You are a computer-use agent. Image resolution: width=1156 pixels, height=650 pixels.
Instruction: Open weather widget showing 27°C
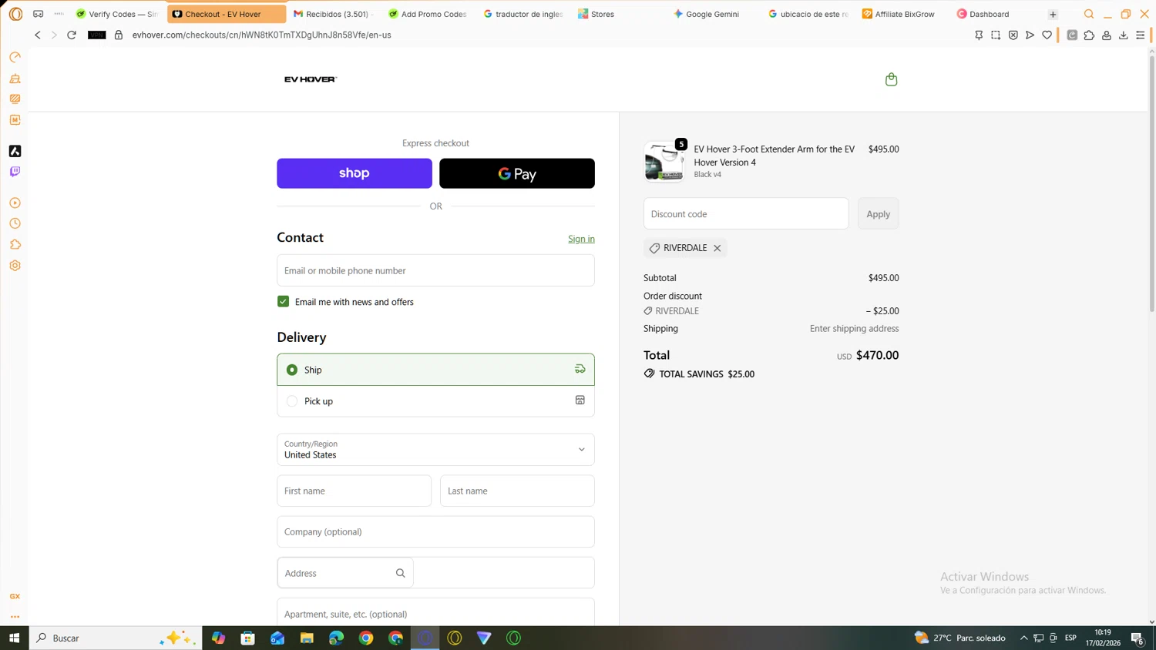point(960,638)
